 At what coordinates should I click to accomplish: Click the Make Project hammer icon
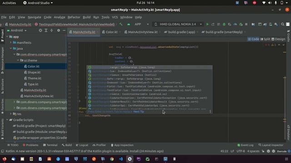(x=121, y=24)
